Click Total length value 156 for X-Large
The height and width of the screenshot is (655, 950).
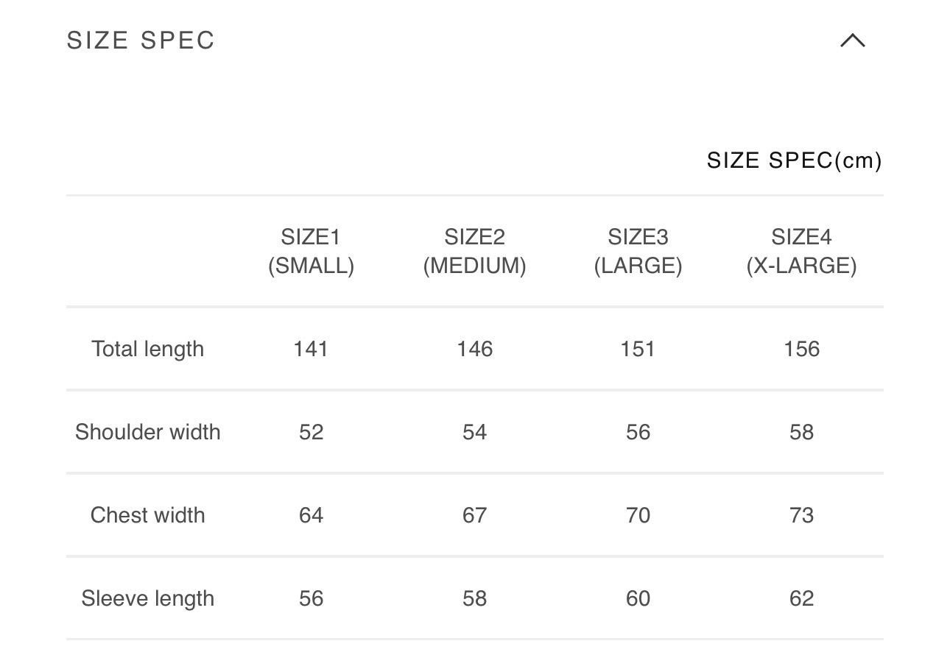[x=801, y=349]
